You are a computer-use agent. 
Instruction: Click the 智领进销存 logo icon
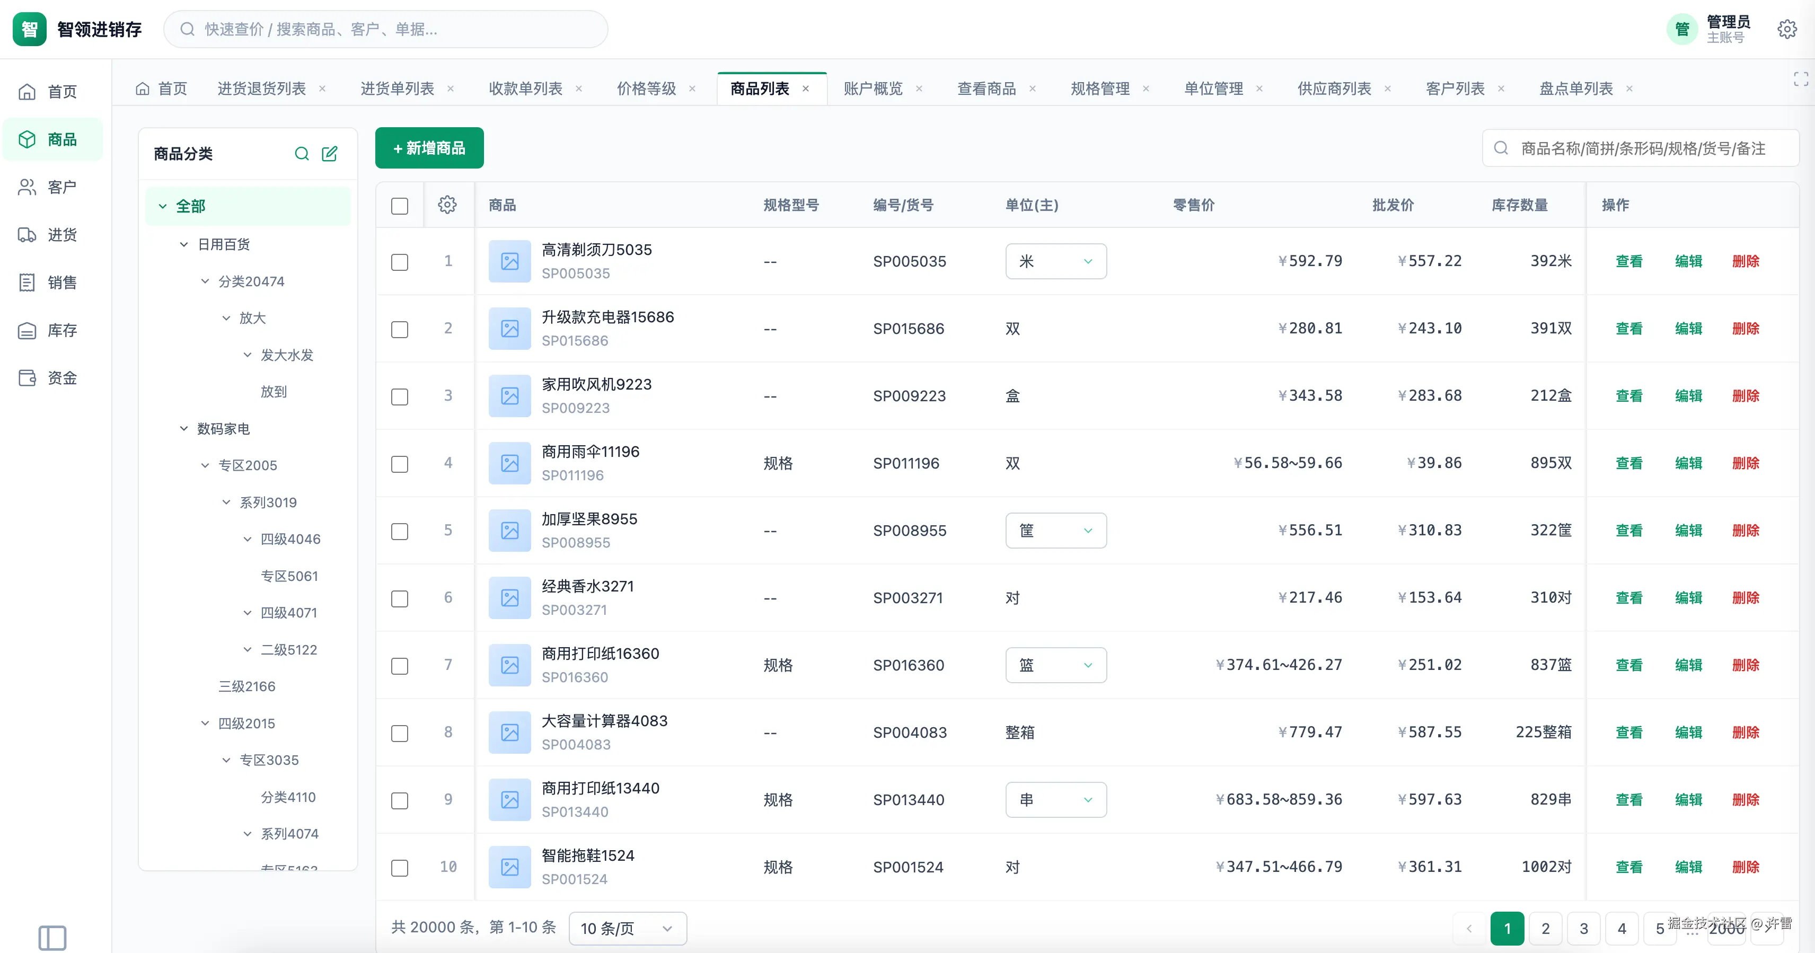click(x=30, y=29)
